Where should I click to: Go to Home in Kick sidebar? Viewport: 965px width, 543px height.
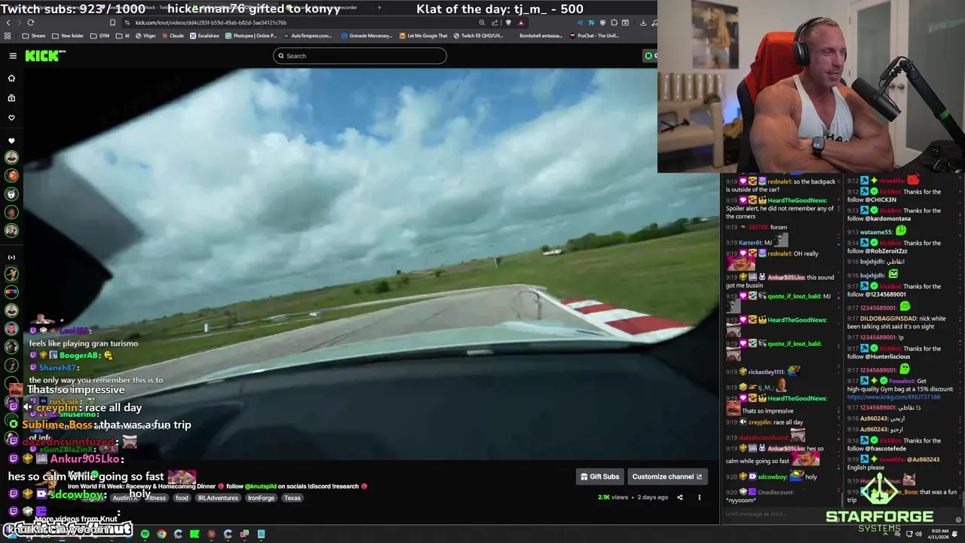click(x=11, y=78)
